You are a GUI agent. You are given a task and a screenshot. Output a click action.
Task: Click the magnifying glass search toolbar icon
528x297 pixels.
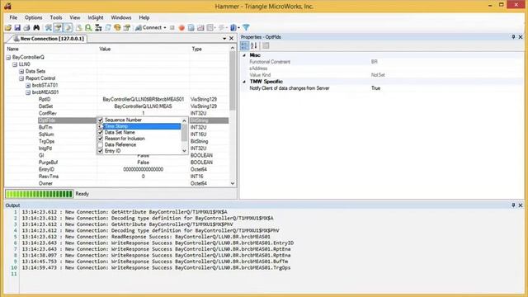tap(88, 27)
